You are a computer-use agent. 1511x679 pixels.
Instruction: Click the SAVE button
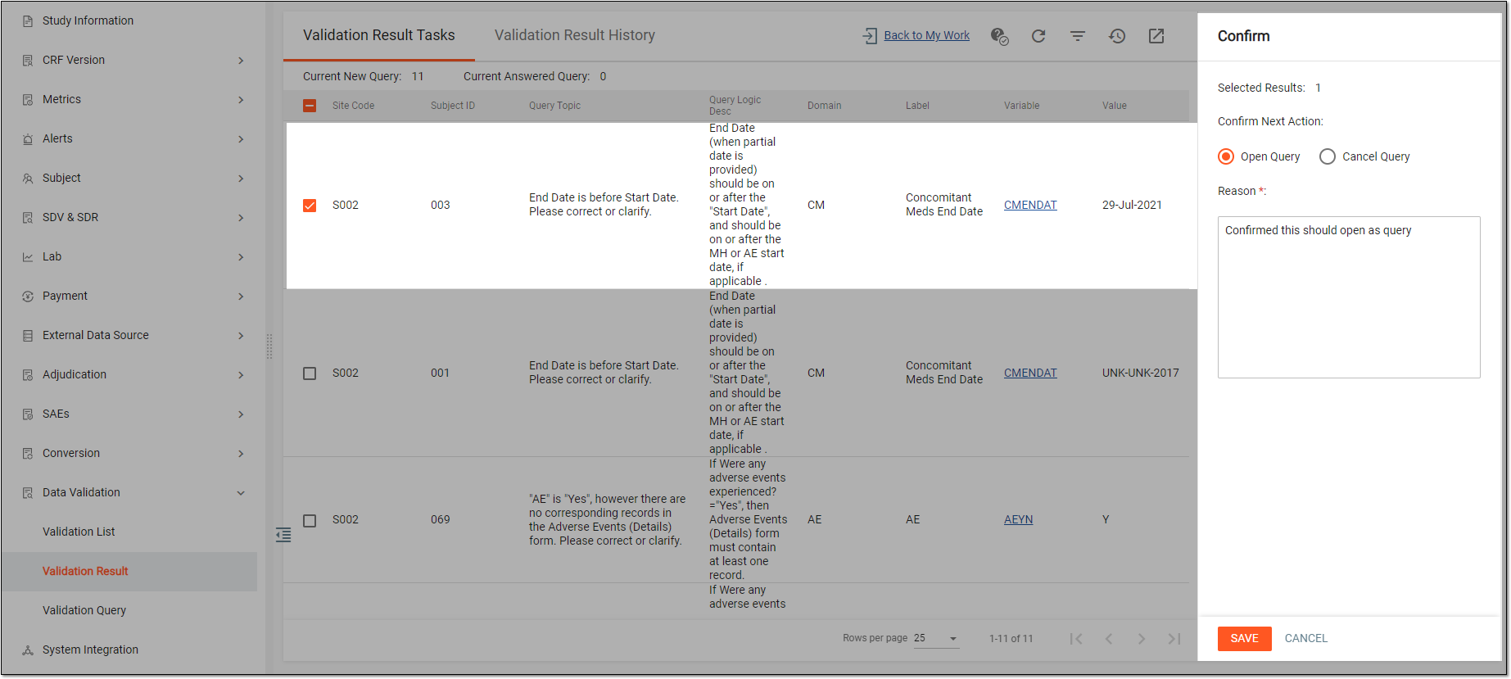(x=1244, y=639)
